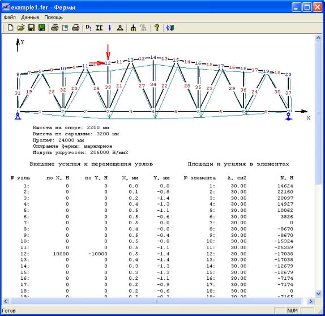Image resolution: width=325 pixels, height=316 pixels.
Task: Click the vertical scrollbar down arrow
Action: (318, 293)
